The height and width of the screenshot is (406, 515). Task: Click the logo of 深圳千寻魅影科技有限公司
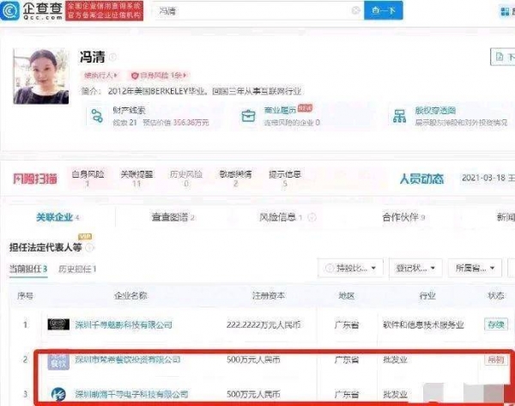pyautogui.click(x=58, y=324)
